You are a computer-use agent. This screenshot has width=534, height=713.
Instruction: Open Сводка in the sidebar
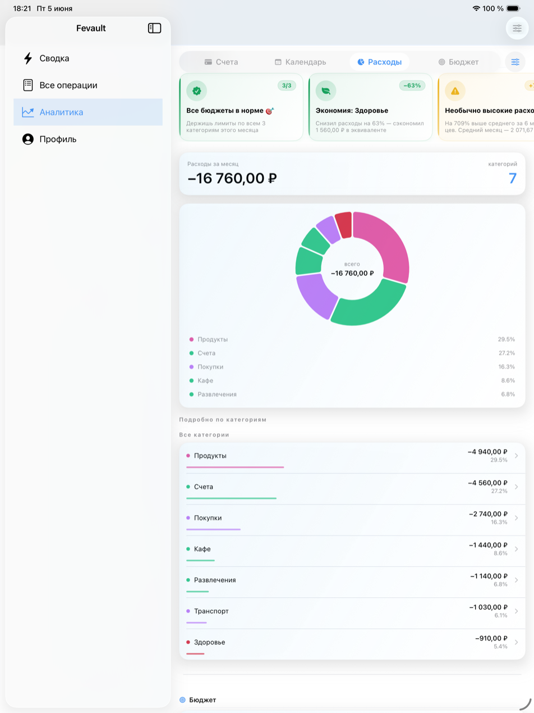click(88, 58)
